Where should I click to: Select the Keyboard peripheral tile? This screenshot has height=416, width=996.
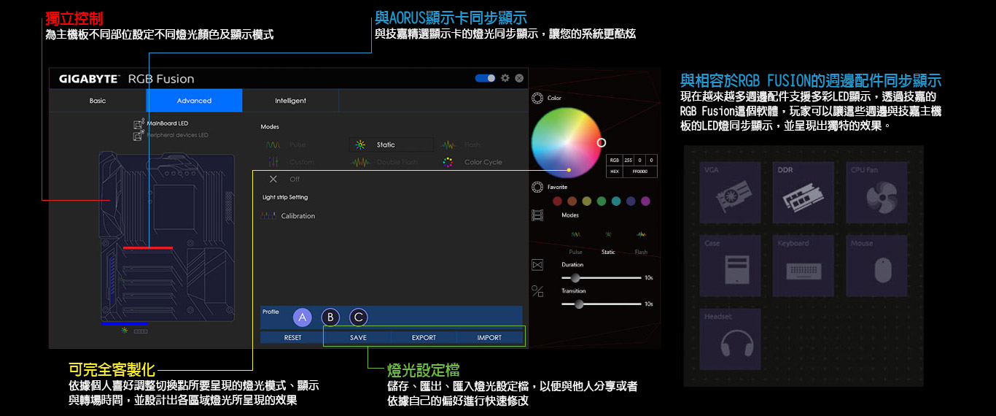coord(804,266)
